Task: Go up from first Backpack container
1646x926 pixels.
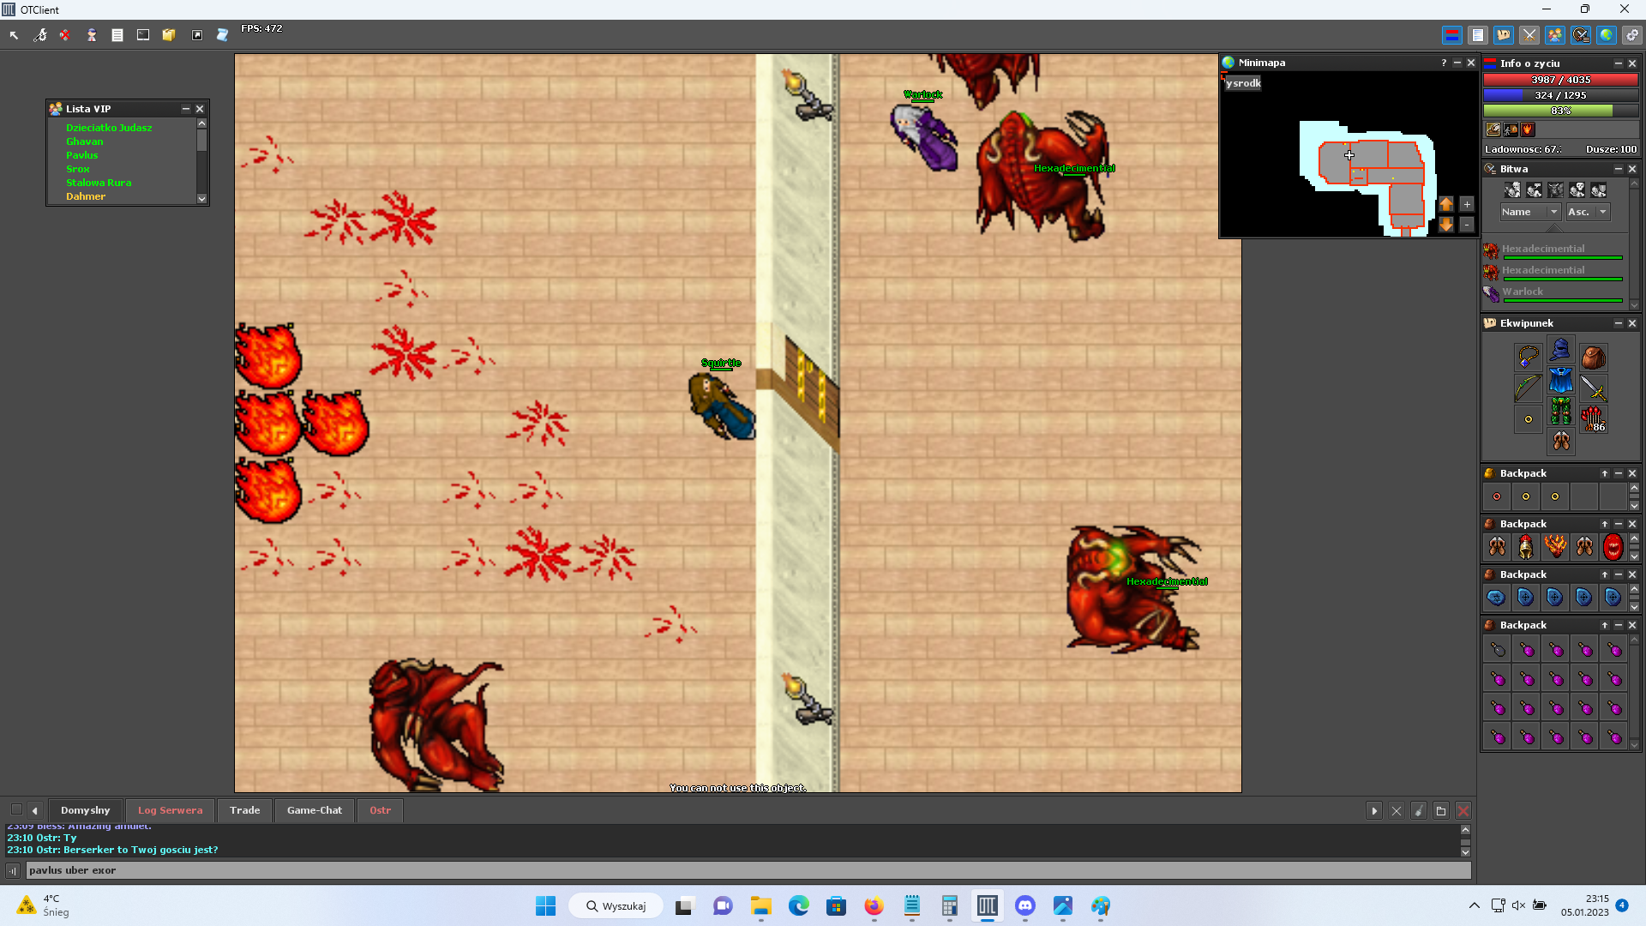Action: pos(1605,473)
